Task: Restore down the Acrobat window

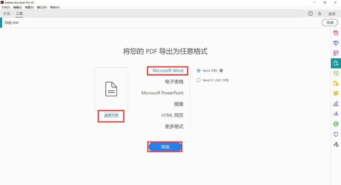Action: click(325, 3)
